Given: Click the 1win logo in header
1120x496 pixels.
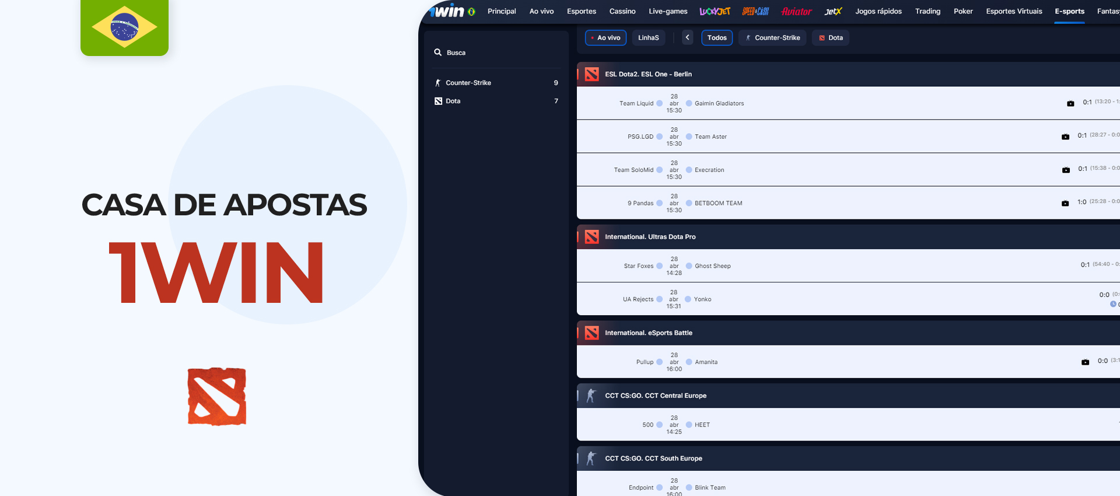Looking at the screenshot, I should 447,11.
